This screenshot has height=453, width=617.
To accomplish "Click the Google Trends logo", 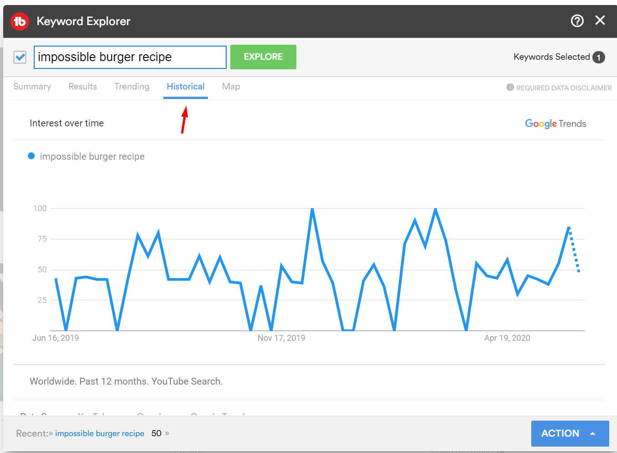I will coord(555,124).
